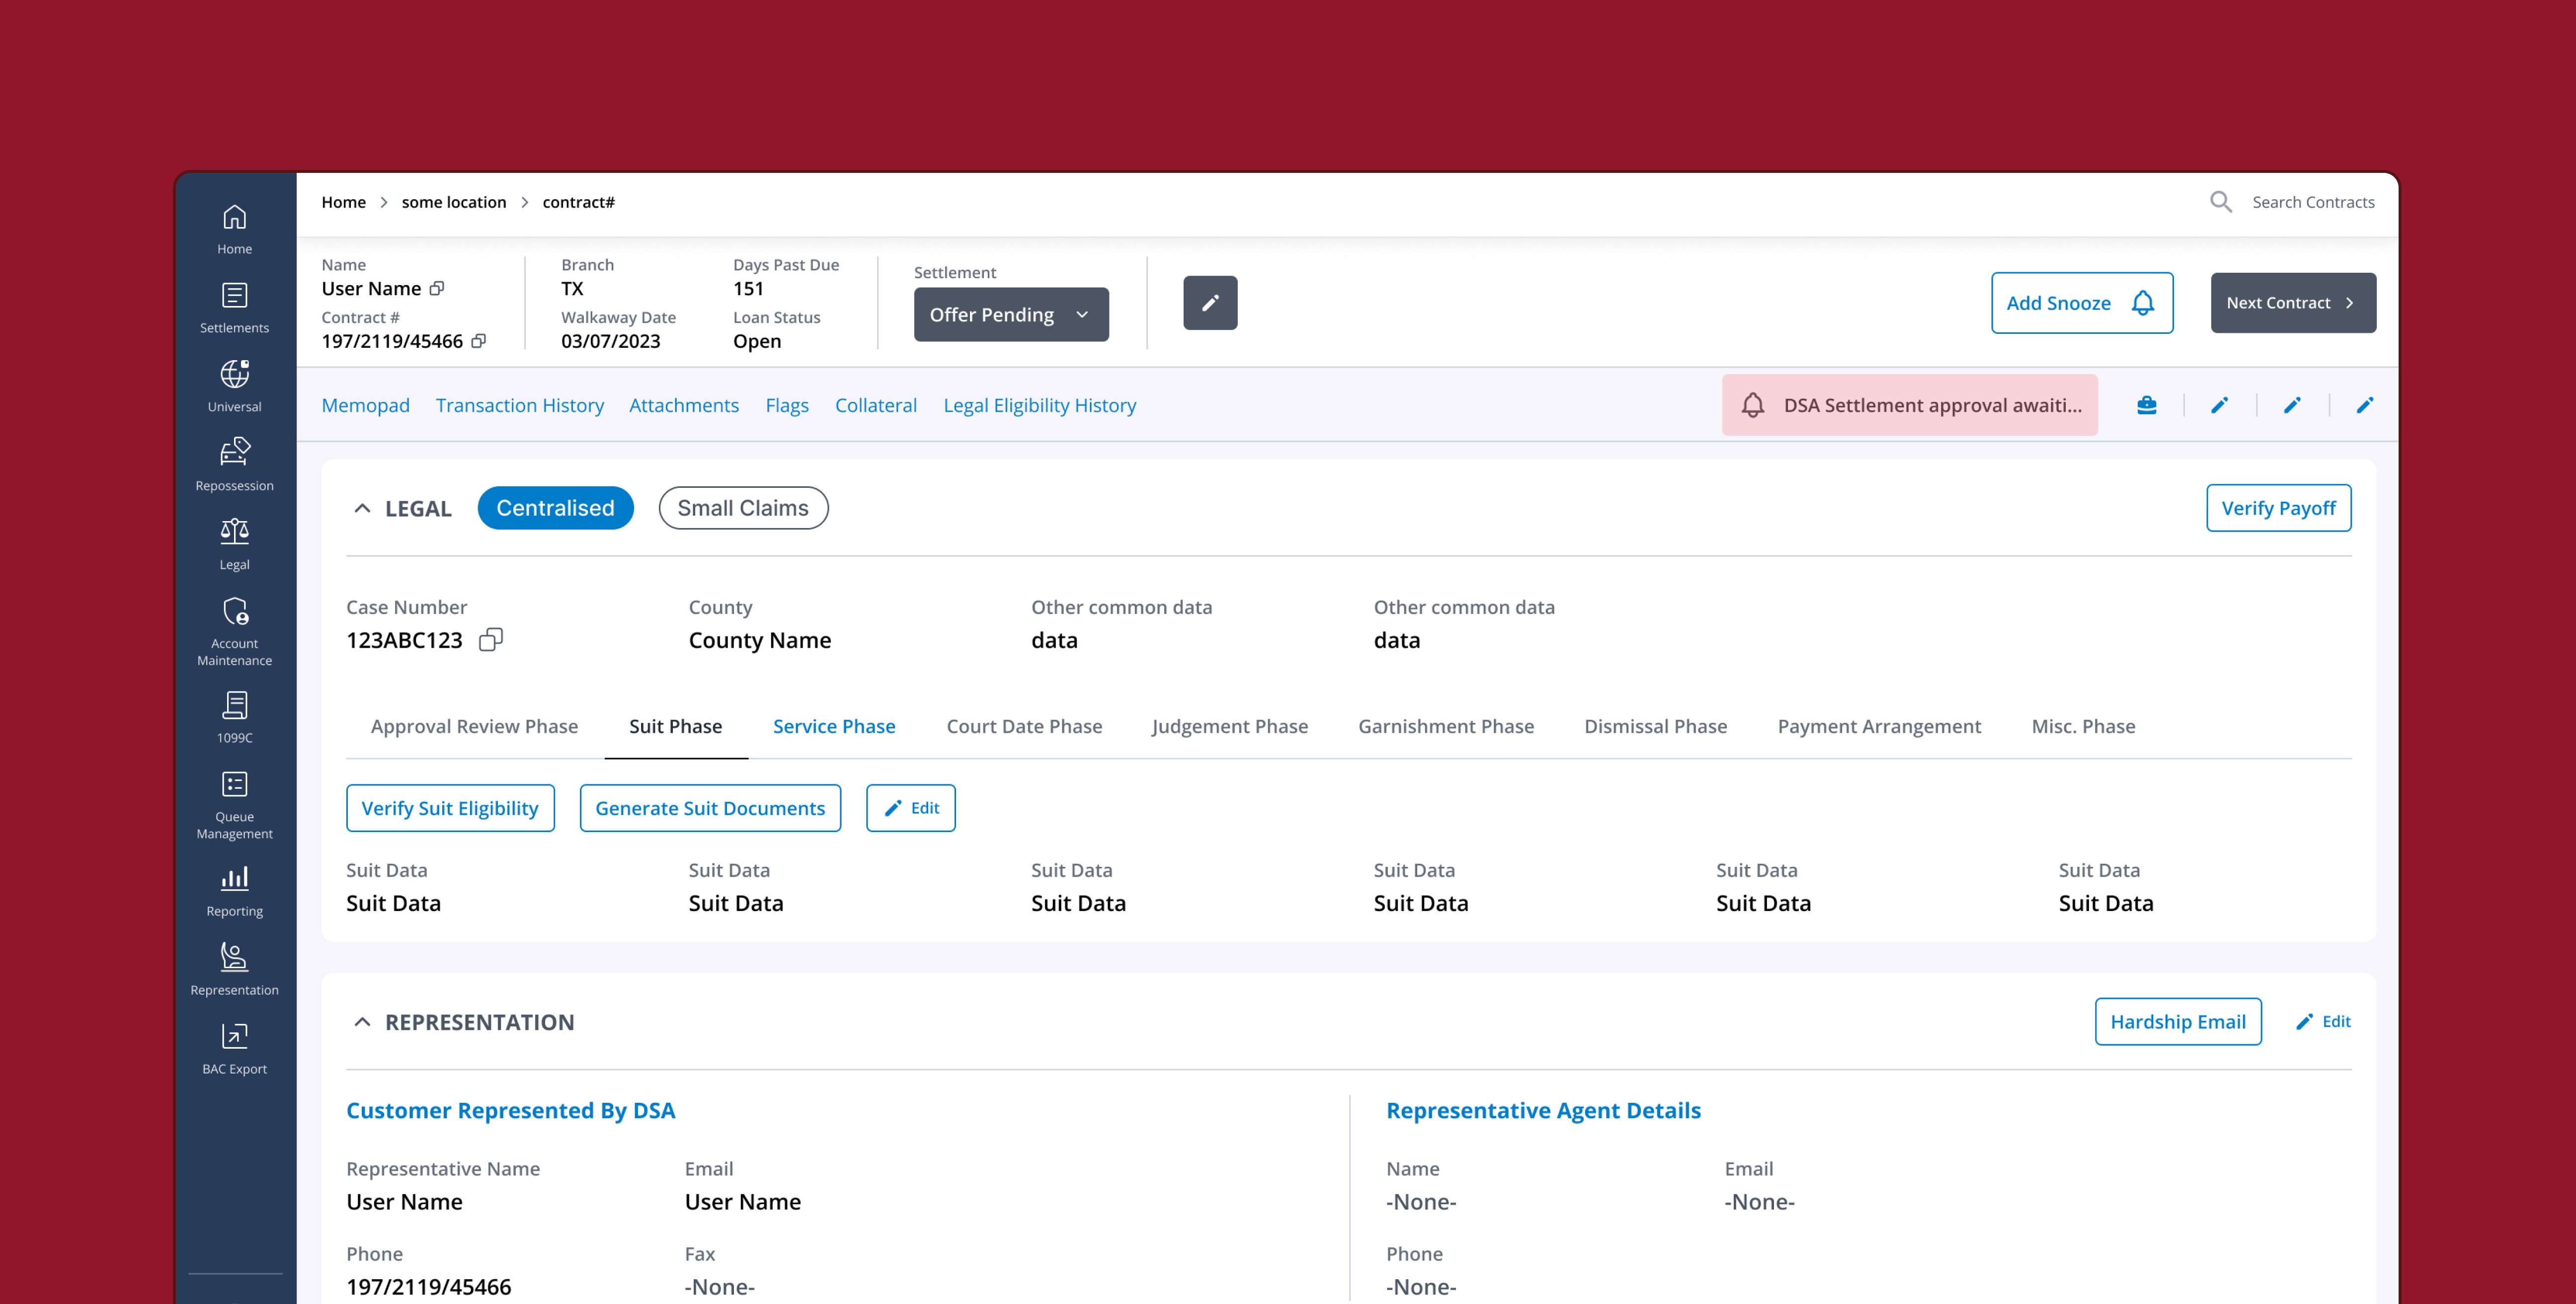Open the Transaction History link
The height and width of the screenshot is (1304, 2576).
coord(519,405)
